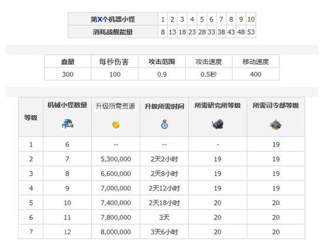This screenshot has width=323, height=247.
Task: Click the upgrade time 3天6小时
Action: [164, 232]
